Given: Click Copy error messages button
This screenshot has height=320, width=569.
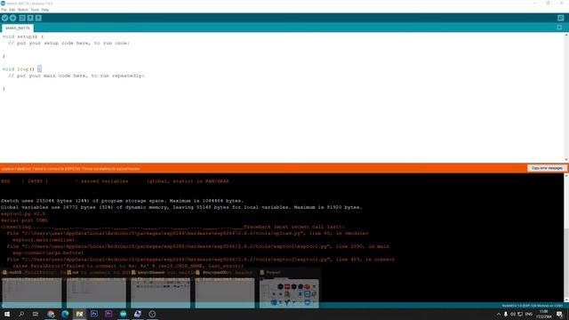Looking at the screenshot, I should pos(547,168).
